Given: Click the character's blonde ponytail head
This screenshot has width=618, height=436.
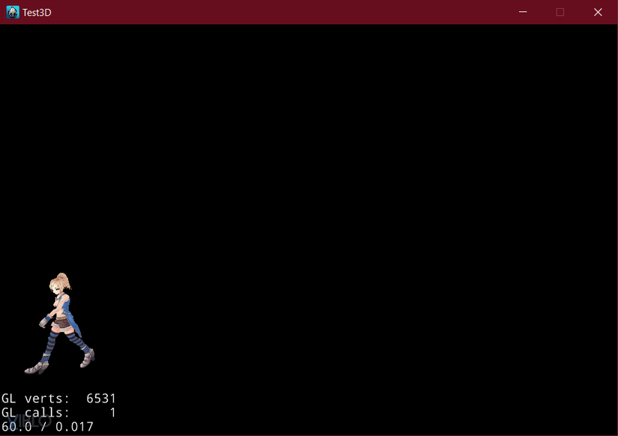Looking at the screenshot, I should coord(59,283).
